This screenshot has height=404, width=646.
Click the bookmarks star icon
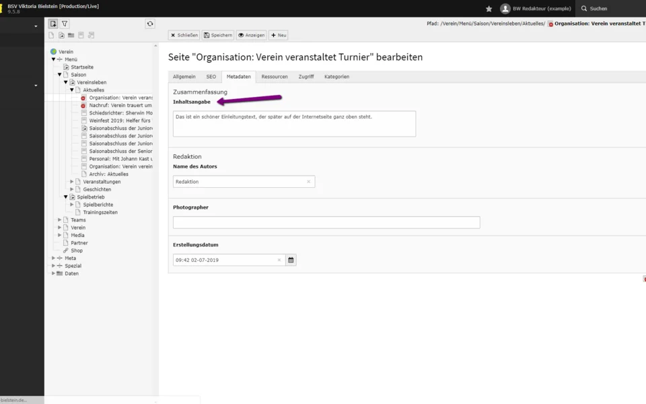coord(489,9)
